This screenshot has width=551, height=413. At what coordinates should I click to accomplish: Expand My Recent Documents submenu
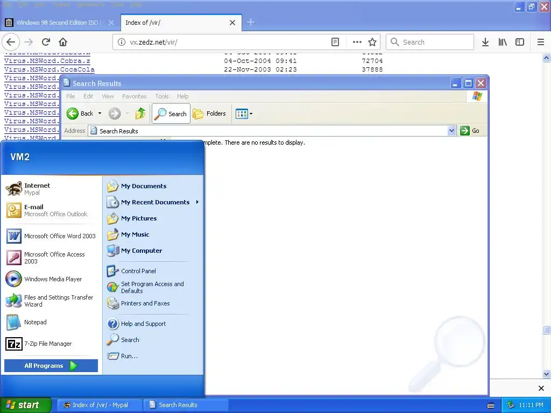[153, 202]
